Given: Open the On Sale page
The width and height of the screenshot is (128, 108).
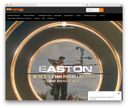Looking at the screenshot, I should tap(37, 18).
